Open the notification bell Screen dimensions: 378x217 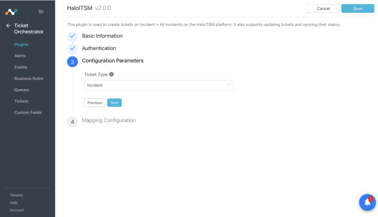coord(367,202)
